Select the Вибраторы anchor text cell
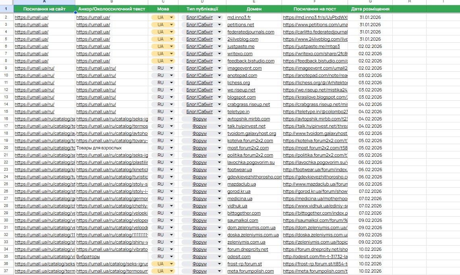 pos(112,256)
